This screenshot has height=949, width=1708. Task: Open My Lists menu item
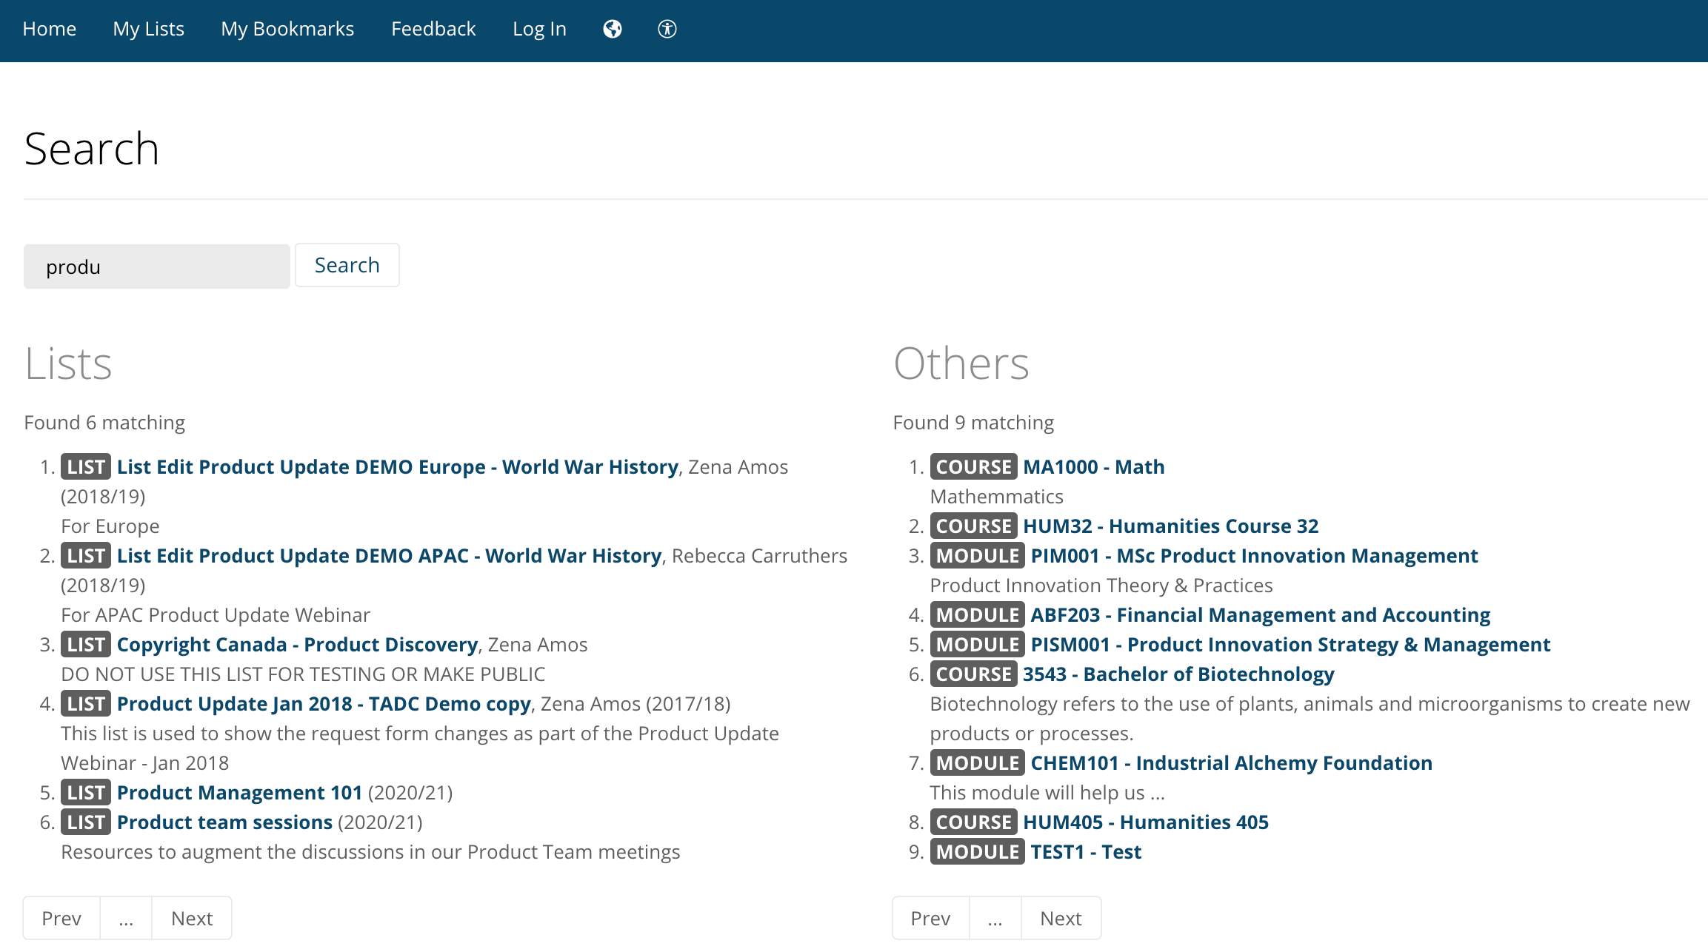(149, 29)
